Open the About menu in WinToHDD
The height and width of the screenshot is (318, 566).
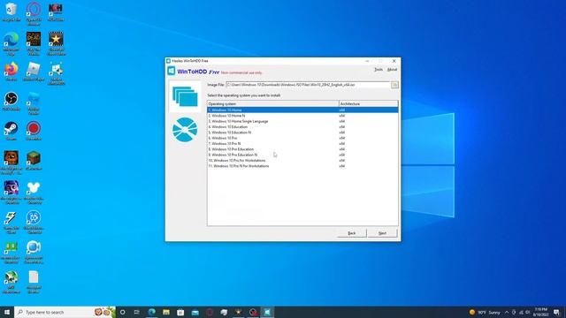click(x=392, y=70)
